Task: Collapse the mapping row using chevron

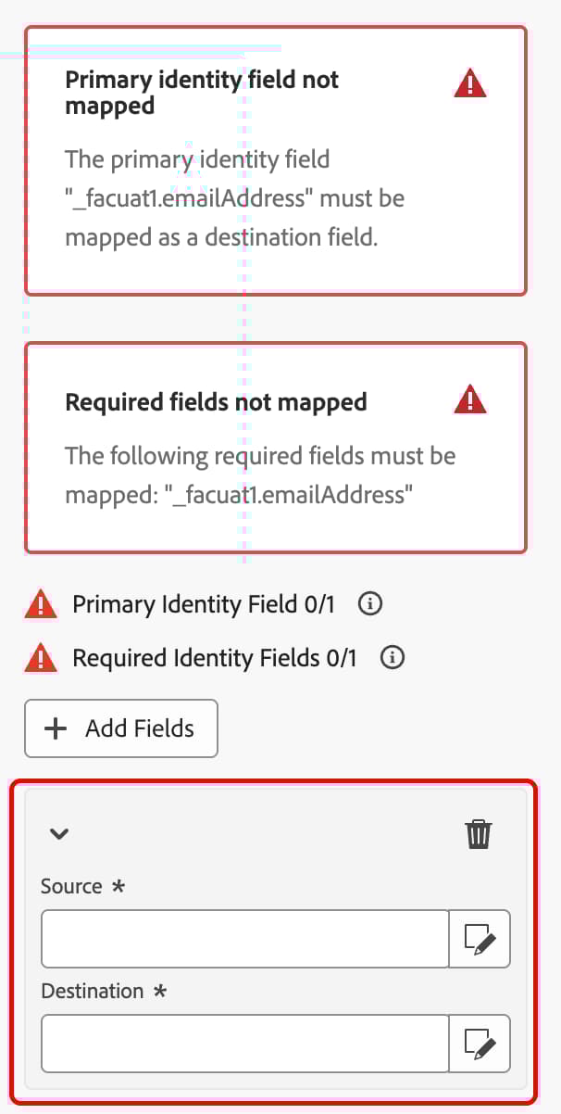Action: coord(59,833)
